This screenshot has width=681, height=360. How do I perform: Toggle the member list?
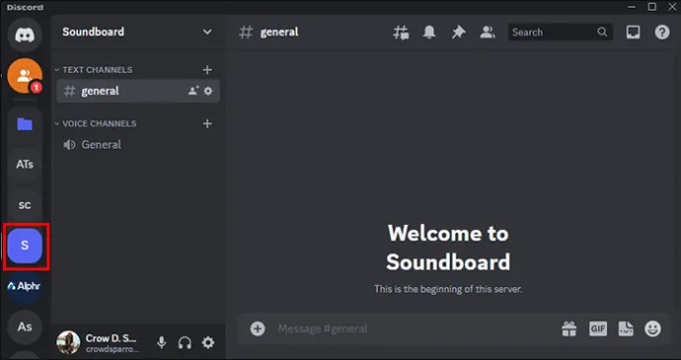488,33
